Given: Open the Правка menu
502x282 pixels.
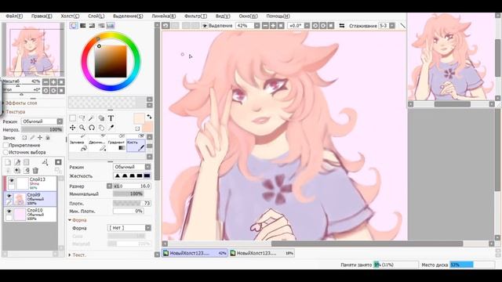Looking at the screenshot, I should (x=42, y=16).
